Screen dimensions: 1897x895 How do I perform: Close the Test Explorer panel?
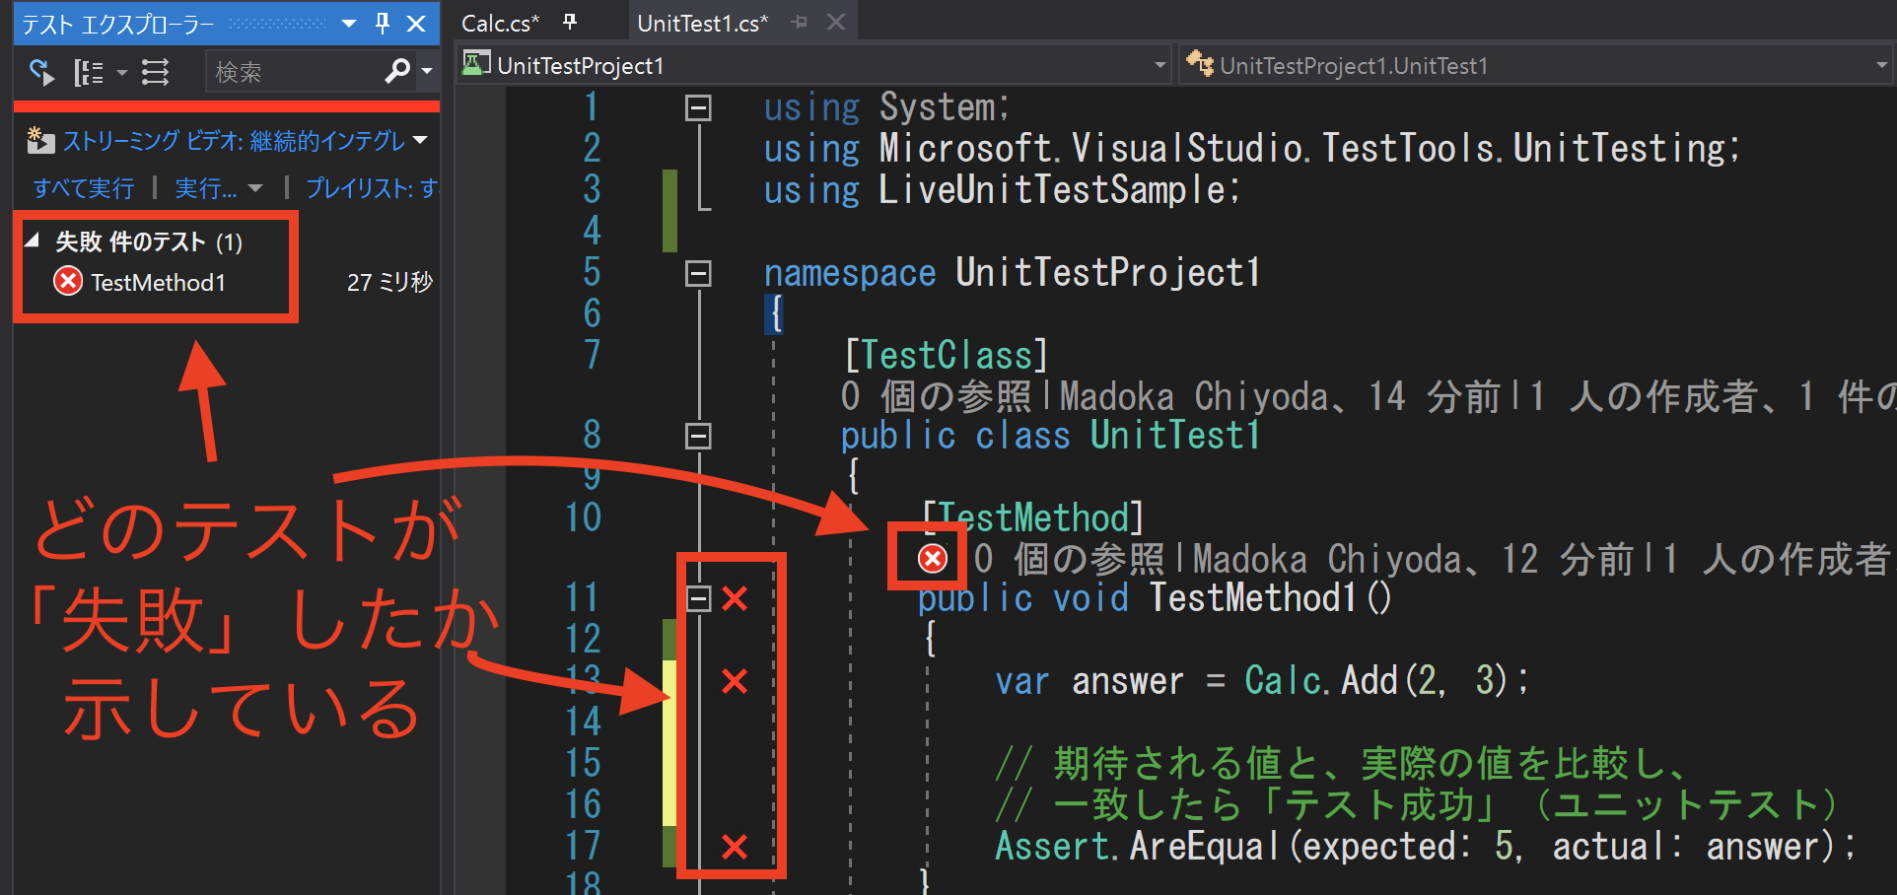click(416, 23)
